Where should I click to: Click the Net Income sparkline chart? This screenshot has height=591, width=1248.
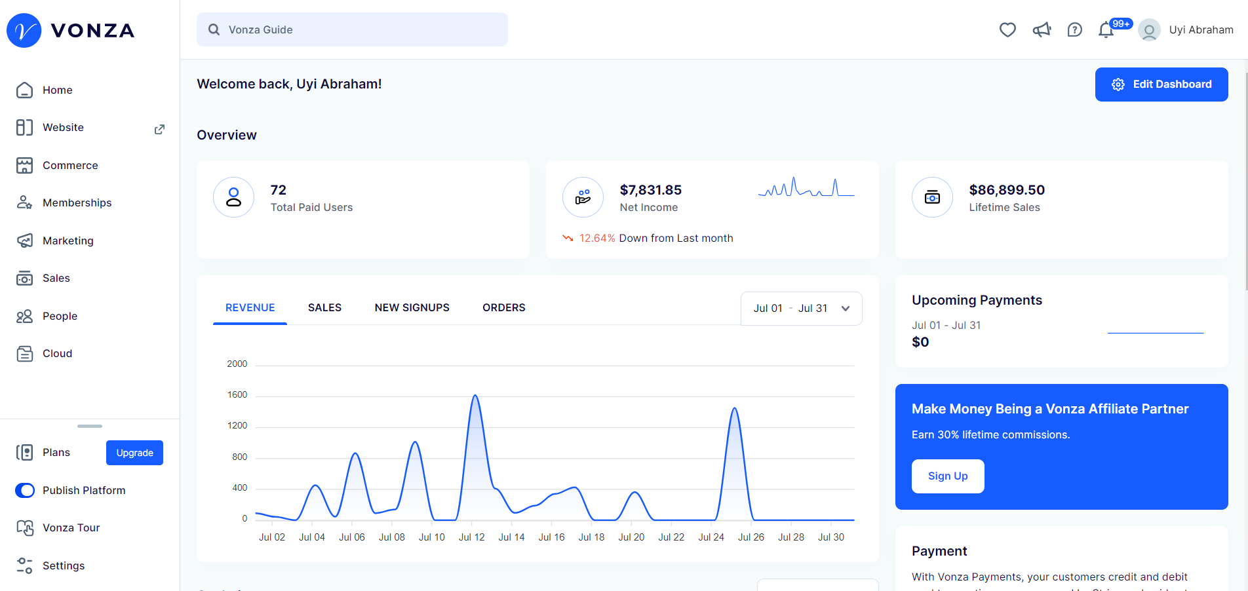click(x=806, y=187)
